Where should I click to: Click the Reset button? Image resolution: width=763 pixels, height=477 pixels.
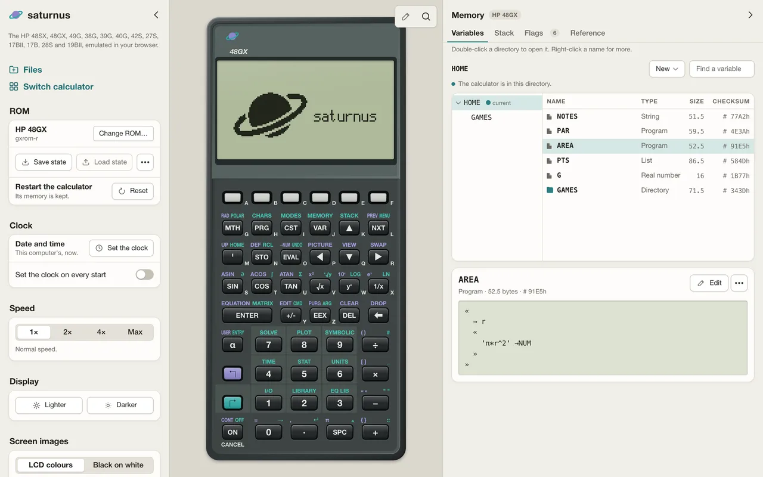pyautogui.click(x=133, y=191)
